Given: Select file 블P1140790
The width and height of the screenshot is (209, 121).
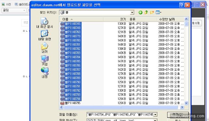Looking at the screenshot, I should tap(72, 82).
